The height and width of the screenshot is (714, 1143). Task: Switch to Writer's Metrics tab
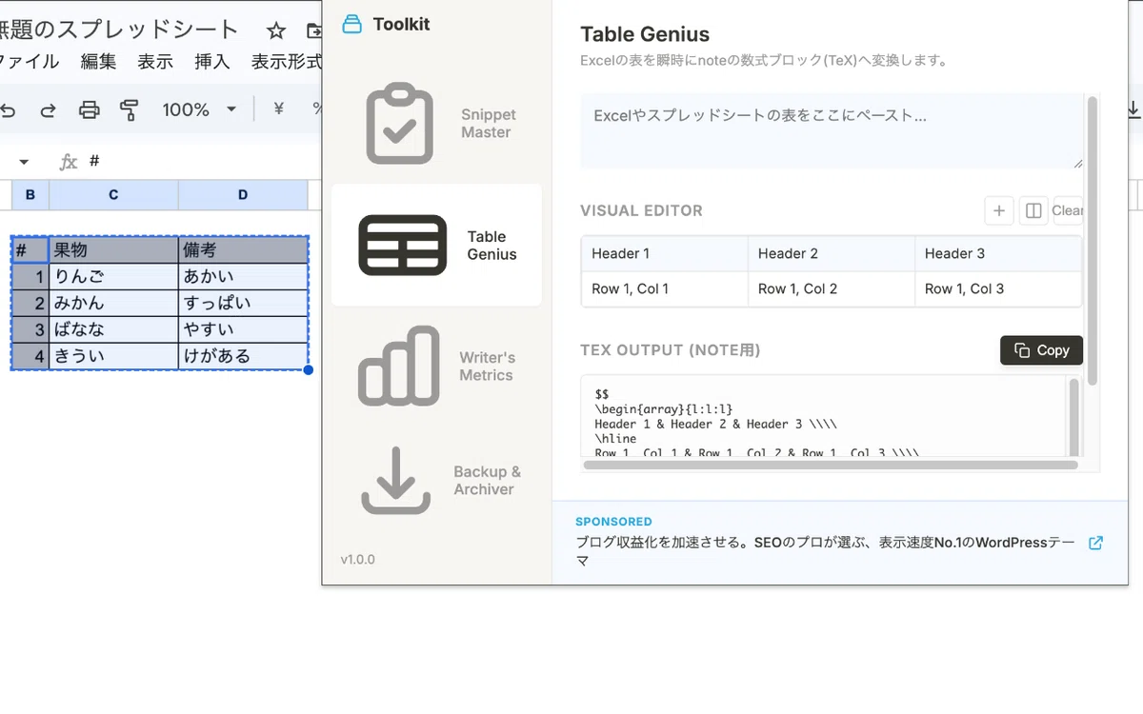coord(436,367)
